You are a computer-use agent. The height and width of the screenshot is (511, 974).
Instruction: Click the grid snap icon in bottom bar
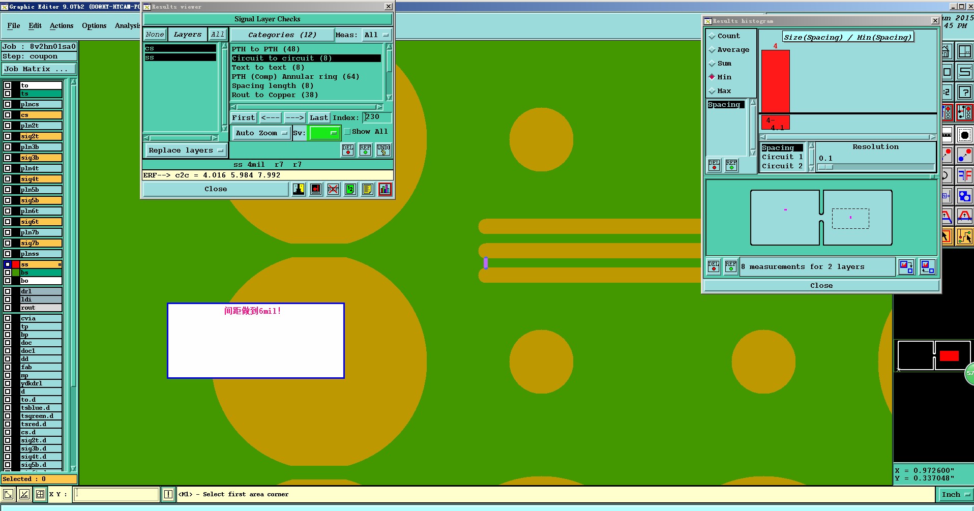click(40, 494)
